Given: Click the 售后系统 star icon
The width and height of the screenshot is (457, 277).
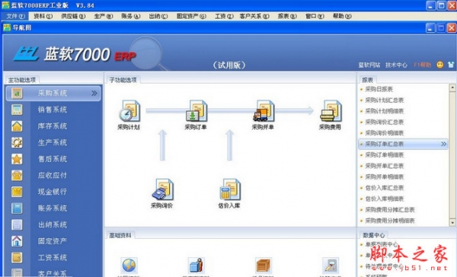Looking at the screenshot, I should [x=17, y=159].
